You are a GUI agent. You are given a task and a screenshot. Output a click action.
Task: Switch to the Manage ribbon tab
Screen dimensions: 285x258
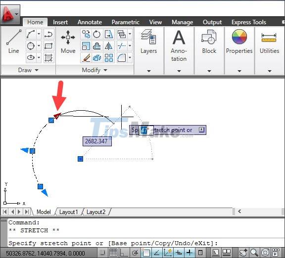[x=182, y=22]
